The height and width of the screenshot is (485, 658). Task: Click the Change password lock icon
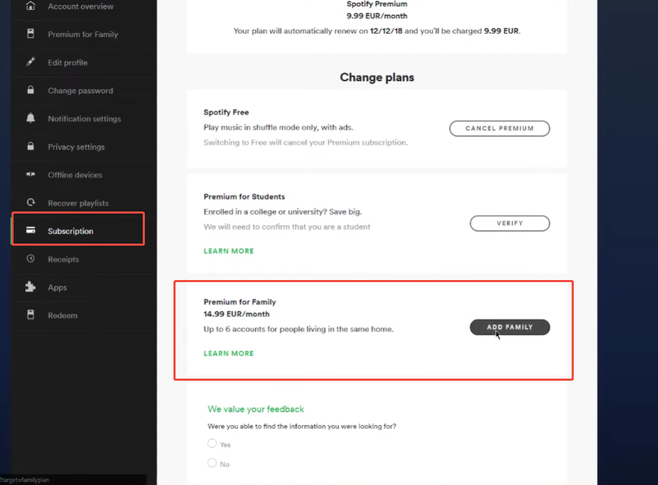pos(31,90)
